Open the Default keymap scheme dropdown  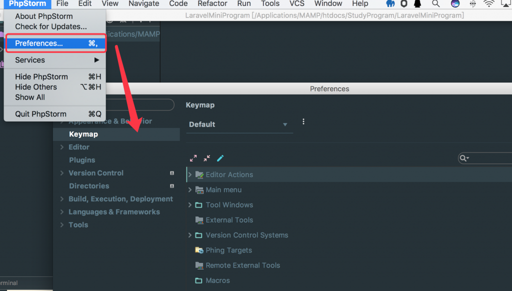(239, 124)
